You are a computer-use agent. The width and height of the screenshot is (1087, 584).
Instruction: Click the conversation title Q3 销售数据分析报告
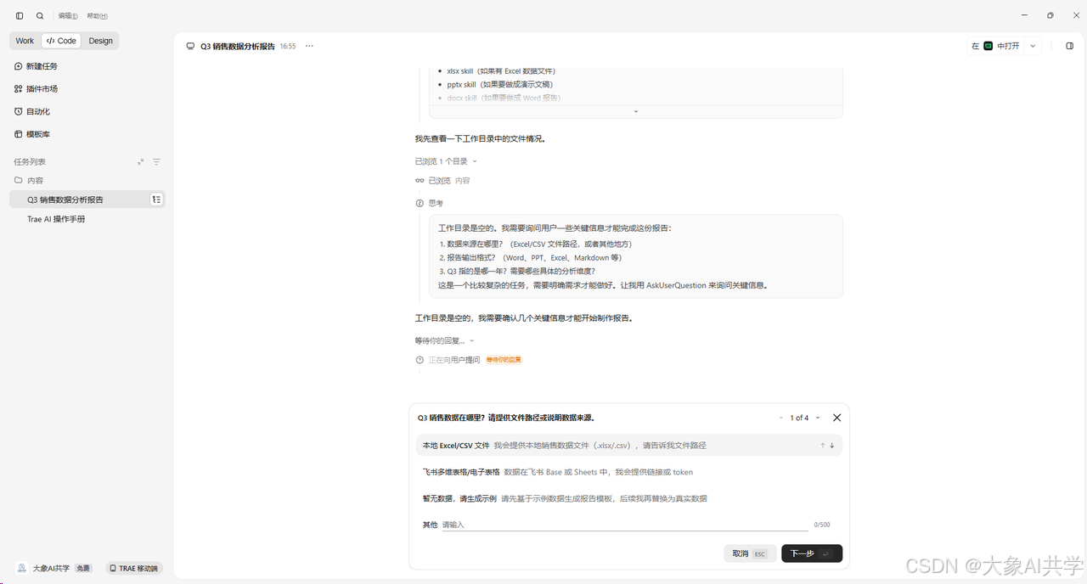coord(238,47)
